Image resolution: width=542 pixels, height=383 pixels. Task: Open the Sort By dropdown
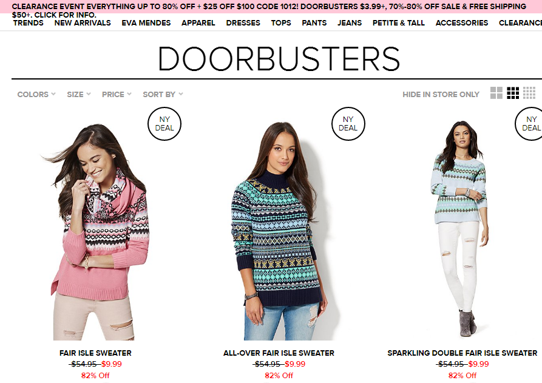tap(163, 94)
